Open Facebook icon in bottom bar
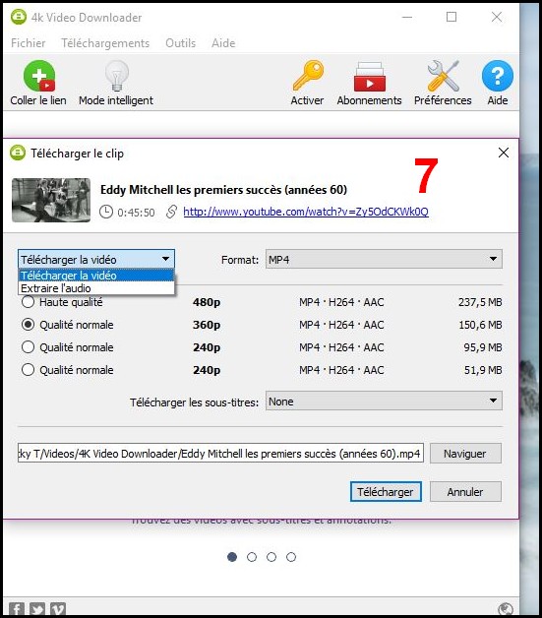This screenshot has height=618, width=542. tap(17, 609)
